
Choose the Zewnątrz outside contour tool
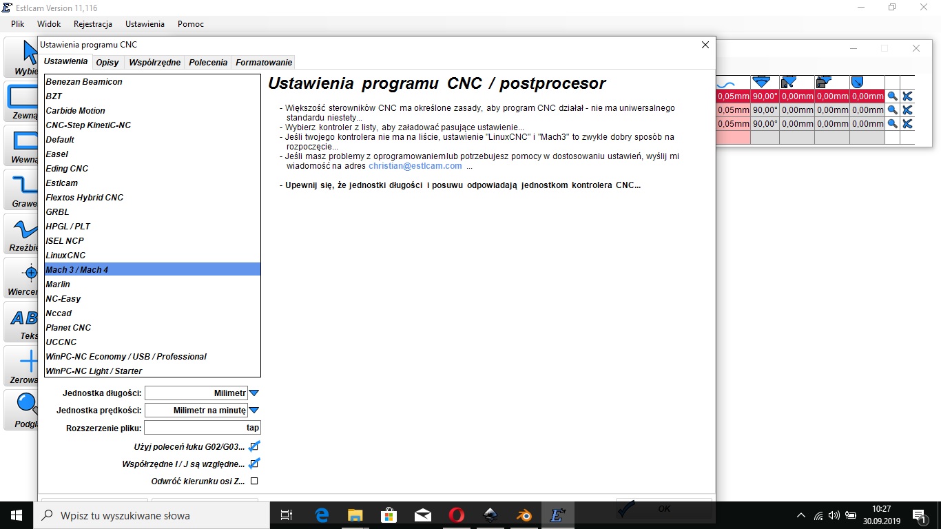(21, 101)
